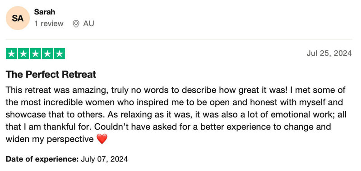Click the red heart emoji

[102, 139]
